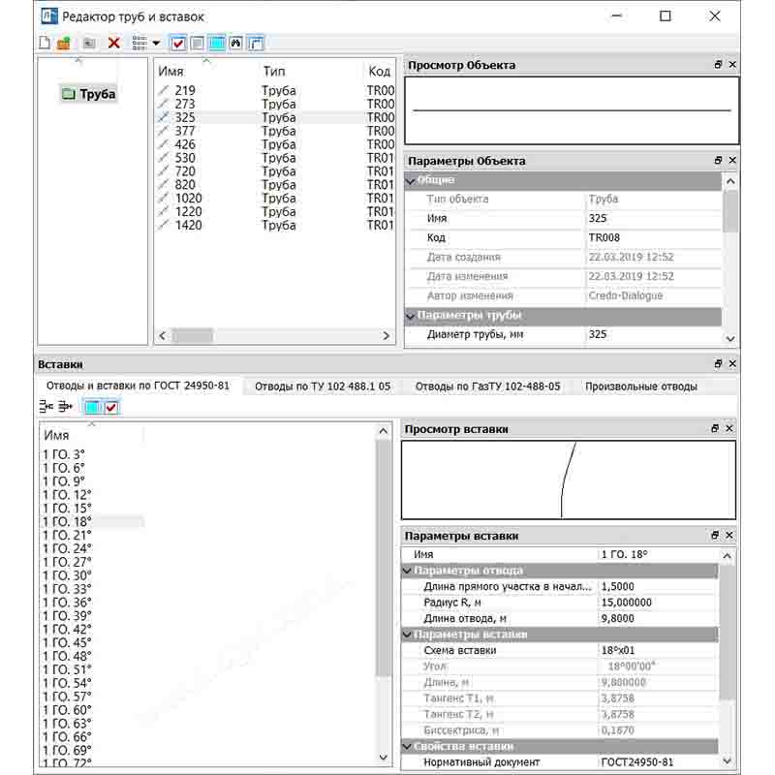This screenshot has width=775, height=775.
Task: Click the binoculars search icon
Action: pyautogui.click(x=235, y=43)
